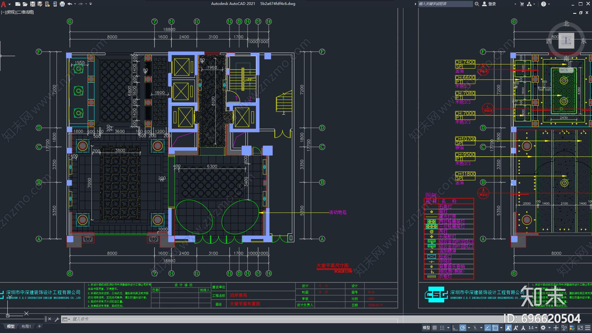Toggle polar tracking in the status bar
Viewport: 592px width, 333px height.
coord(462,328)
